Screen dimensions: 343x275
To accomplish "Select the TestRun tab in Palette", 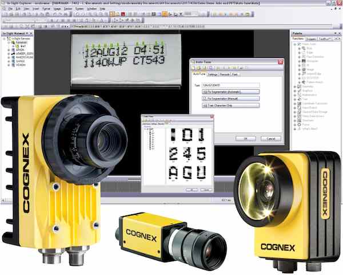I will click(x=325, y=39).
